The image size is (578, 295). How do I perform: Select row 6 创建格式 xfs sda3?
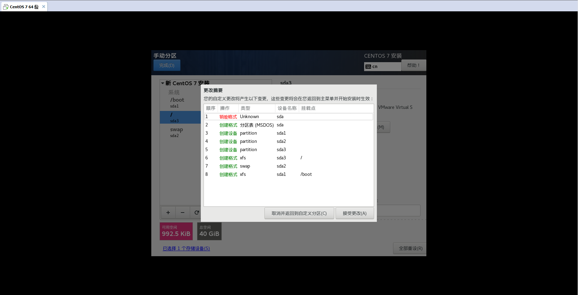(x=289, y=158)
